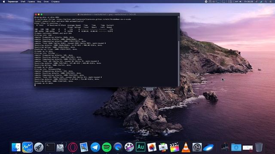The image size is (275, 154).
Task: Click the Terminal icon in the Dock
Action: [50, 147]
